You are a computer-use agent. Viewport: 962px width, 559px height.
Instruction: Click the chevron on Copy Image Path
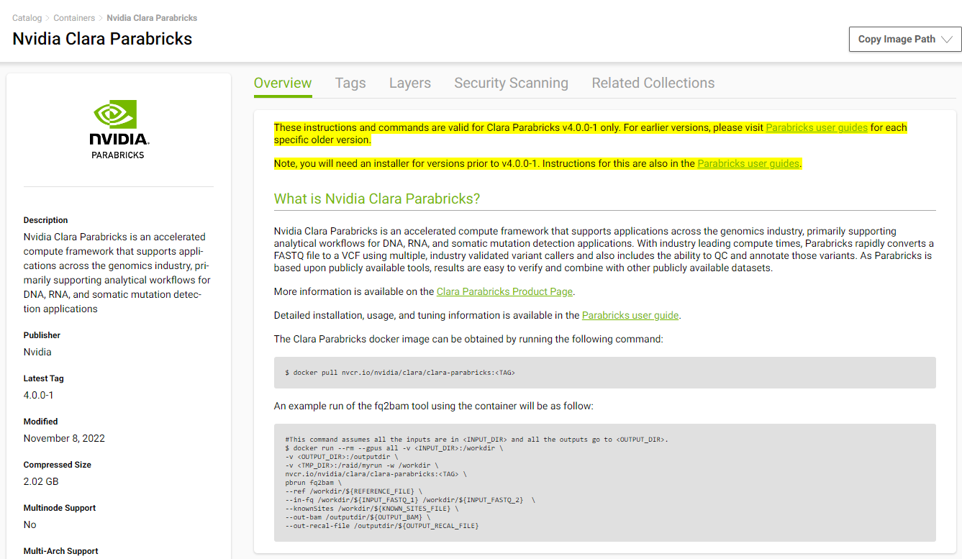pos(947,40)
